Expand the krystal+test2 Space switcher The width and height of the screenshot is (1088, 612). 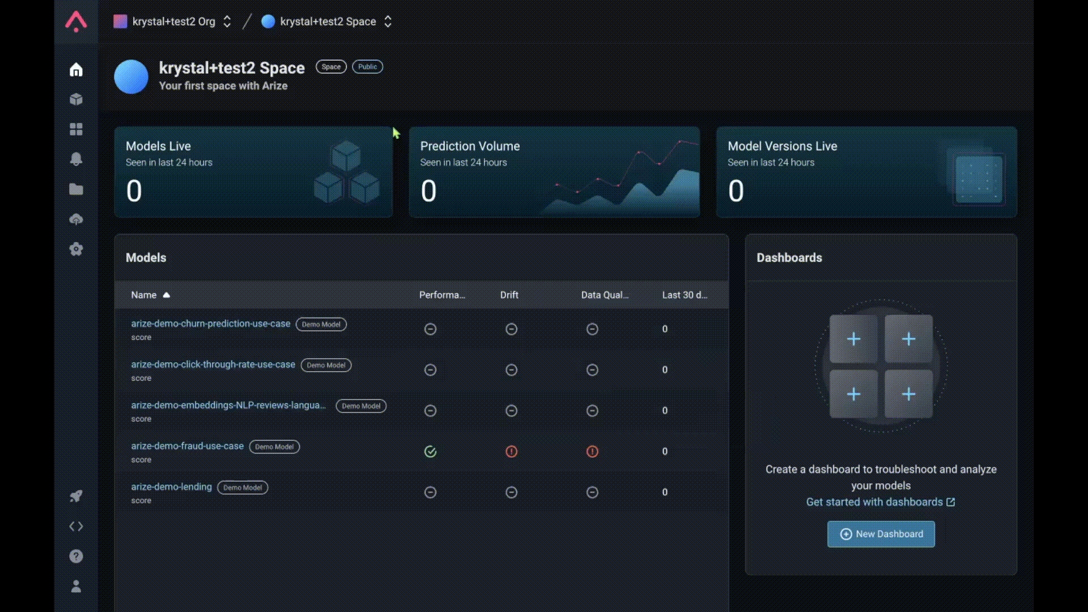[327, 22]
